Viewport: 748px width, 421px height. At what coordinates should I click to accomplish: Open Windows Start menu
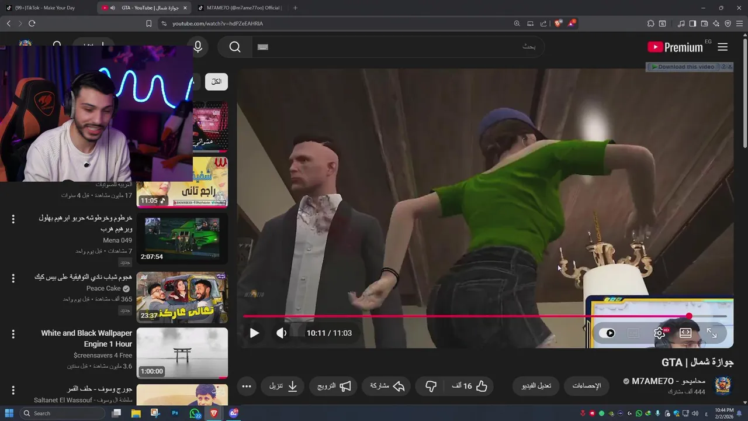[9, 413]
